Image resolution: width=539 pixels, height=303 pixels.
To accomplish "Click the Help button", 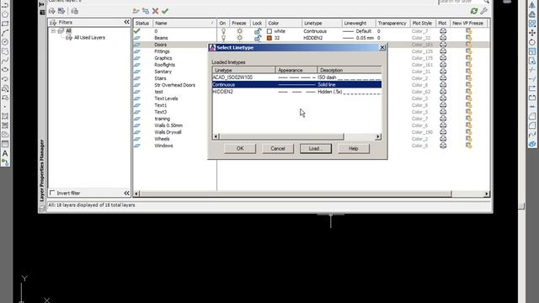I will coord(354,148).
